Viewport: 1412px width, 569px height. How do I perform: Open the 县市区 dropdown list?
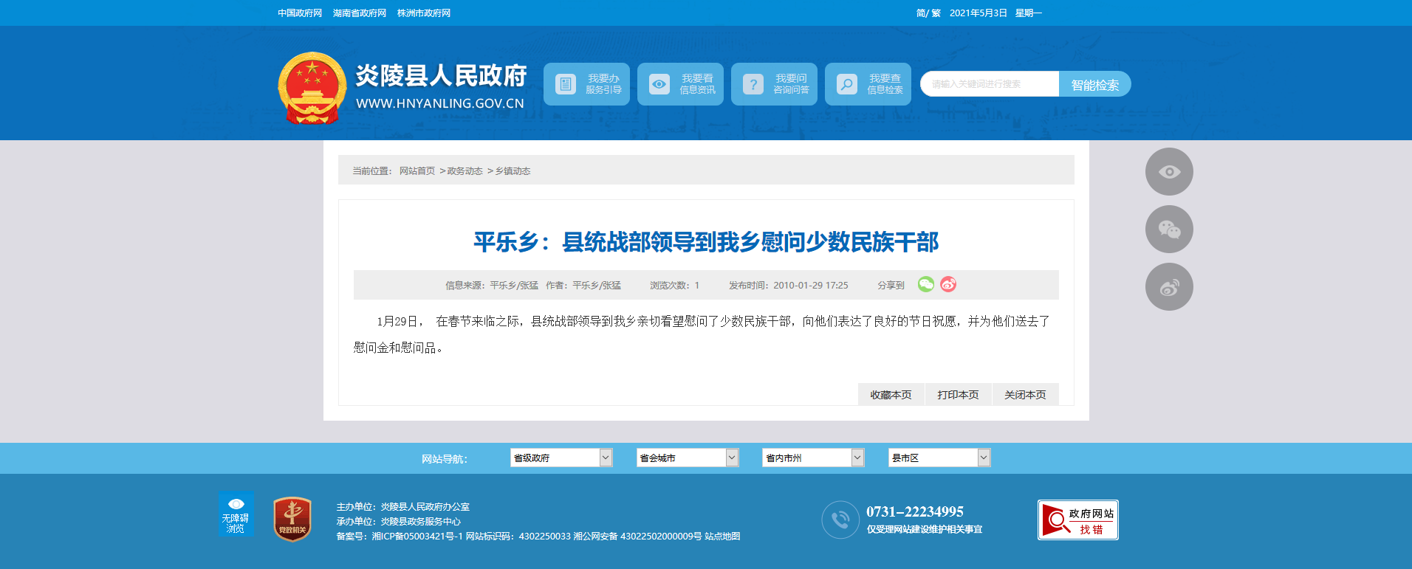[939, 458]
